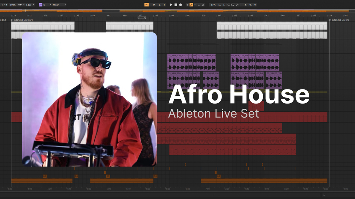Viewport: 355px width, 199px height.
Task: Click the Afro House title text
Action: (x=239, y=95)
